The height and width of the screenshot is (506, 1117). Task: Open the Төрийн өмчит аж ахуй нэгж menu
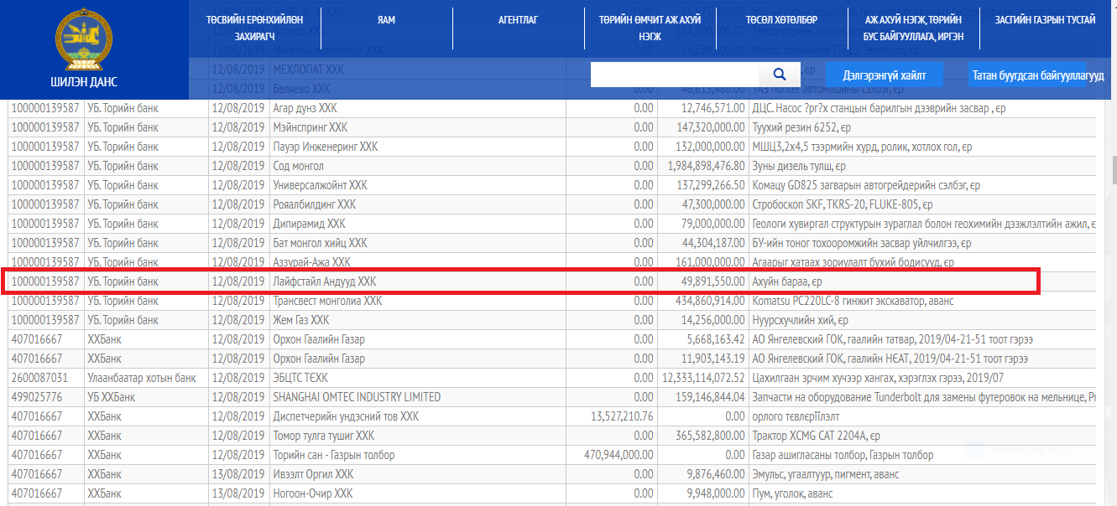coord(650,28)
